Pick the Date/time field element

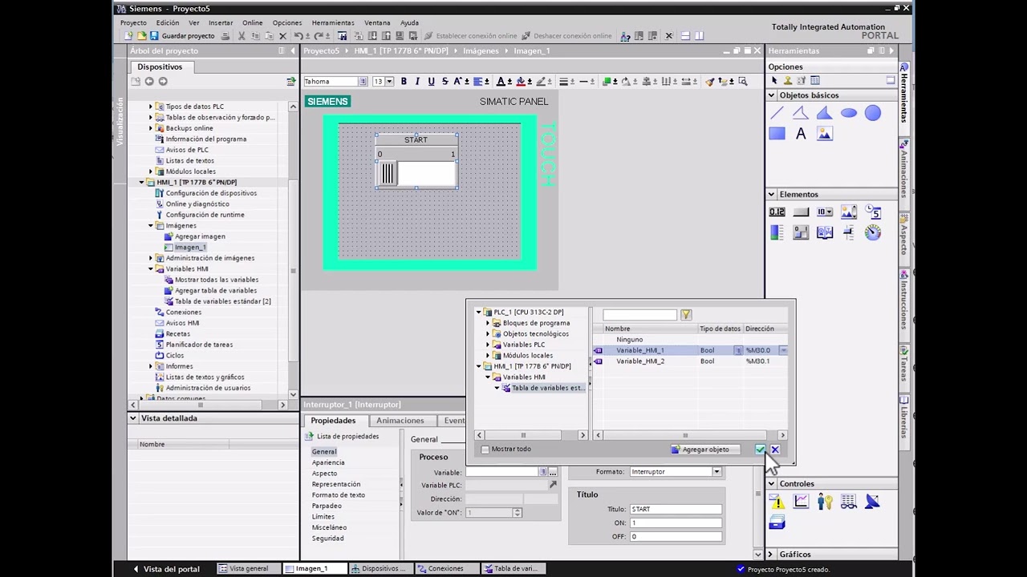click(x=873, y=212)
